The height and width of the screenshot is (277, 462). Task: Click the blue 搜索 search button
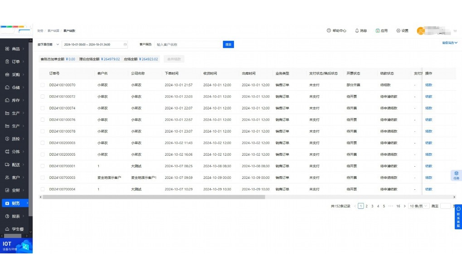pyautogui.click(x=228, y=45)
